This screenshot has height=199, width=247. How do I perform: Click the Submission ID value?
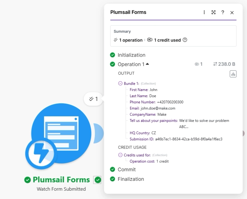tap(189, 139)
